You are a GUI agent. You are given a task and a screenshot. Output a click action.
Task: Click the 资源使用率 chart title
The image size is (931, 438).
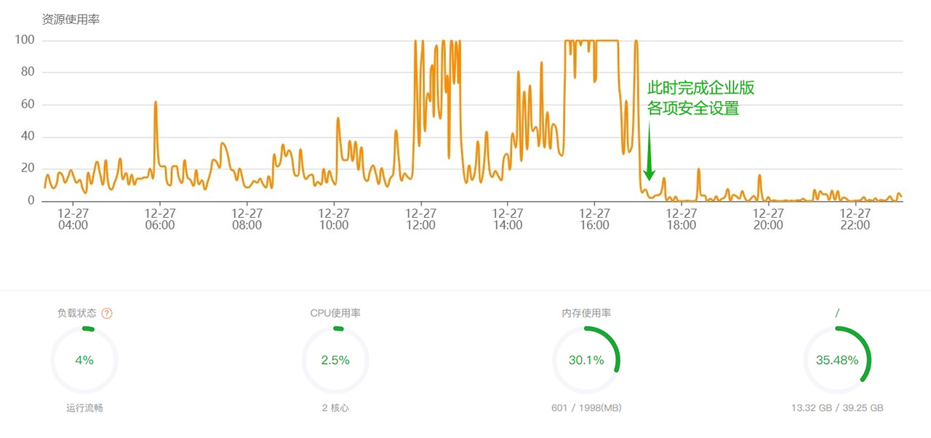click(71, 20)
